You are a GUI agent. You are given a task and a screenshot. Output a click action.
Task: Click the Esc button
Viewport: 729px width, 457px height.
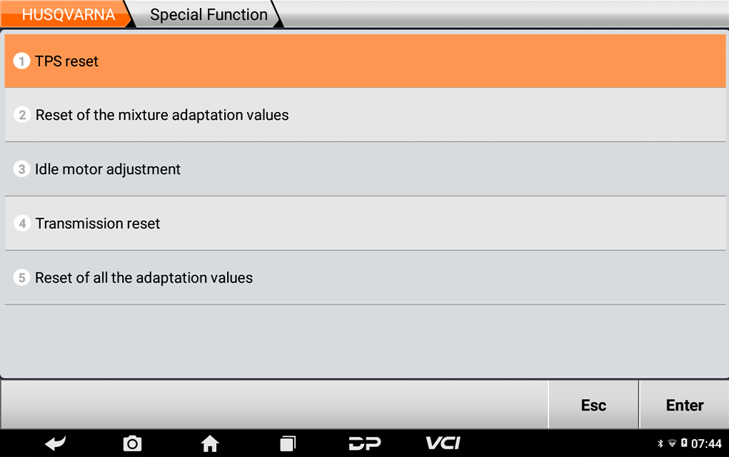[593, 405]
